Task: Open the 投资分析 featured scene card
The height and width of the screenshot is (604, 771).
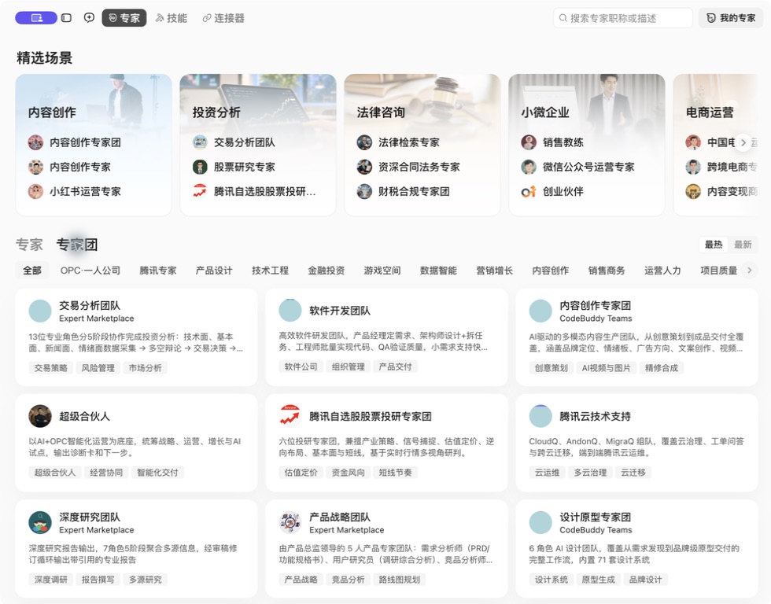Action: [x=258, y=145]
